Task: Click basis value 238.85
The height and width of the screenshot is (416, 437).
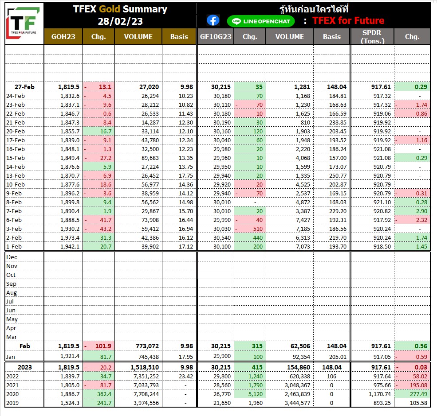Action: (338, 122)
